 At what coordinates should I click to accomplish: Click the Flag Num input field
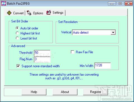coord(42,59)
